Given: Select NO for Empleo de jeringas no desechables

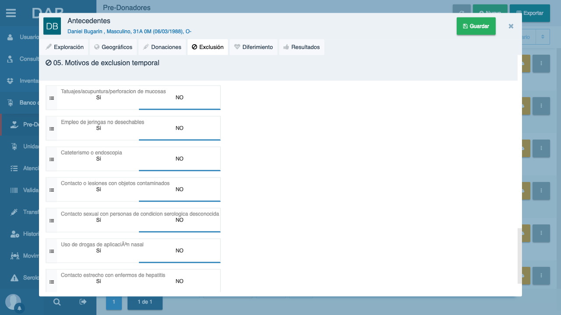Looking at the screenshot, I should point(180,129).
